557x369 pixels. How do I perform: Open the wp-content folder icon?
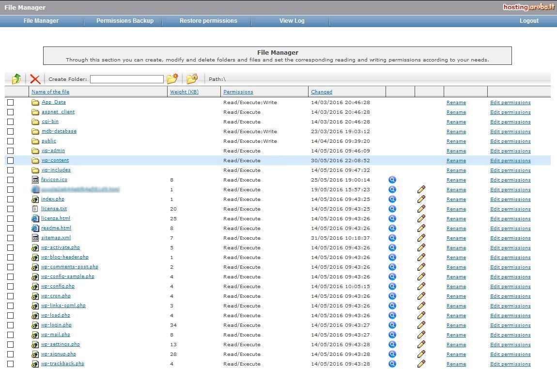click(x=35, y=160)
